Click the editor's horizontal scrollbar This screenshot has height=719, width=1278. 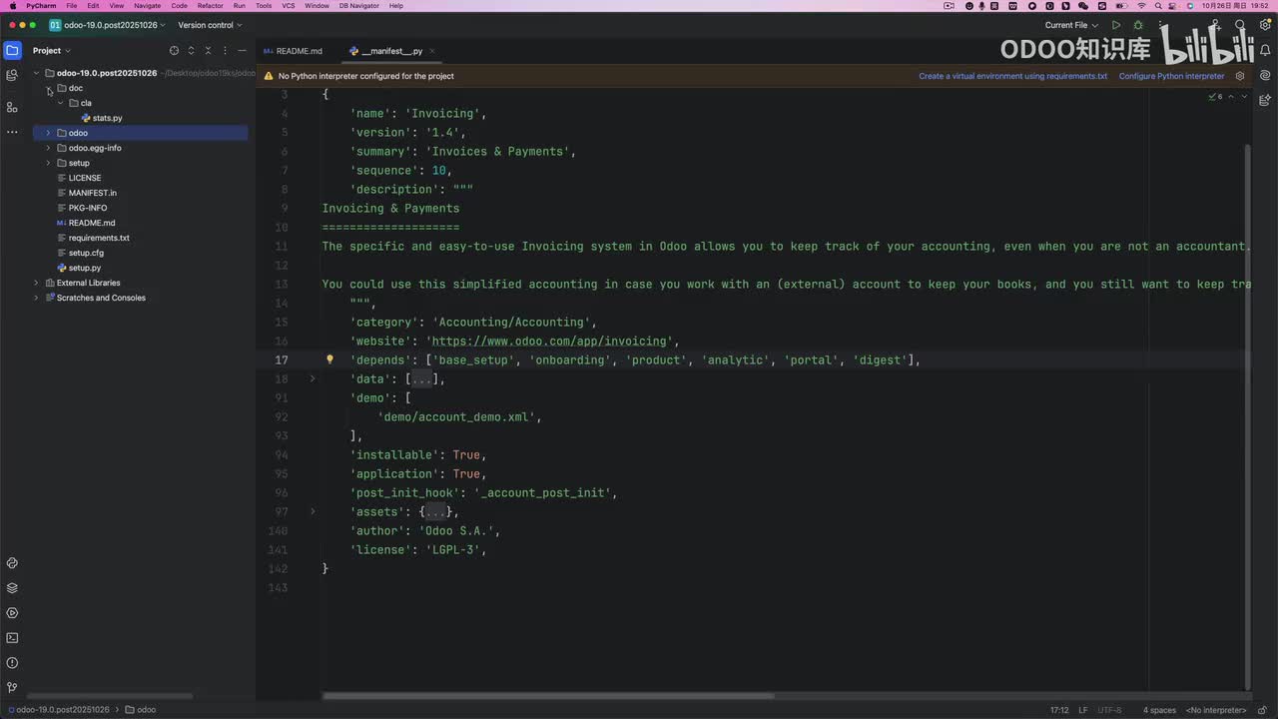click(x=547, y=696)
